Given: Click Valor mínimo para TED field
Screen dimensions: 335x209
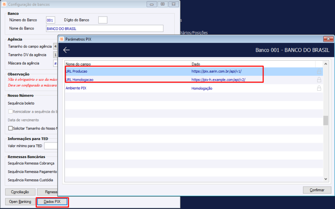Looking at the screenshot, I should coord(51,146).
